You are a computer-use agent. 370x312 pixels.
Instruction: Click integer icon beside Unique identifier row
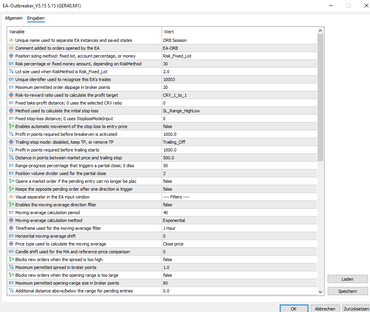click(x=11, y=79)
